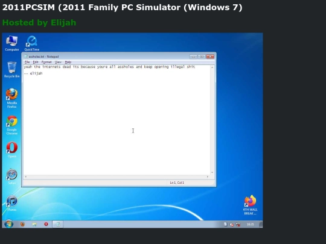Open the QuickTime desktop shortcut
This screenshot has width=326, height=244.
coord(32,43)
